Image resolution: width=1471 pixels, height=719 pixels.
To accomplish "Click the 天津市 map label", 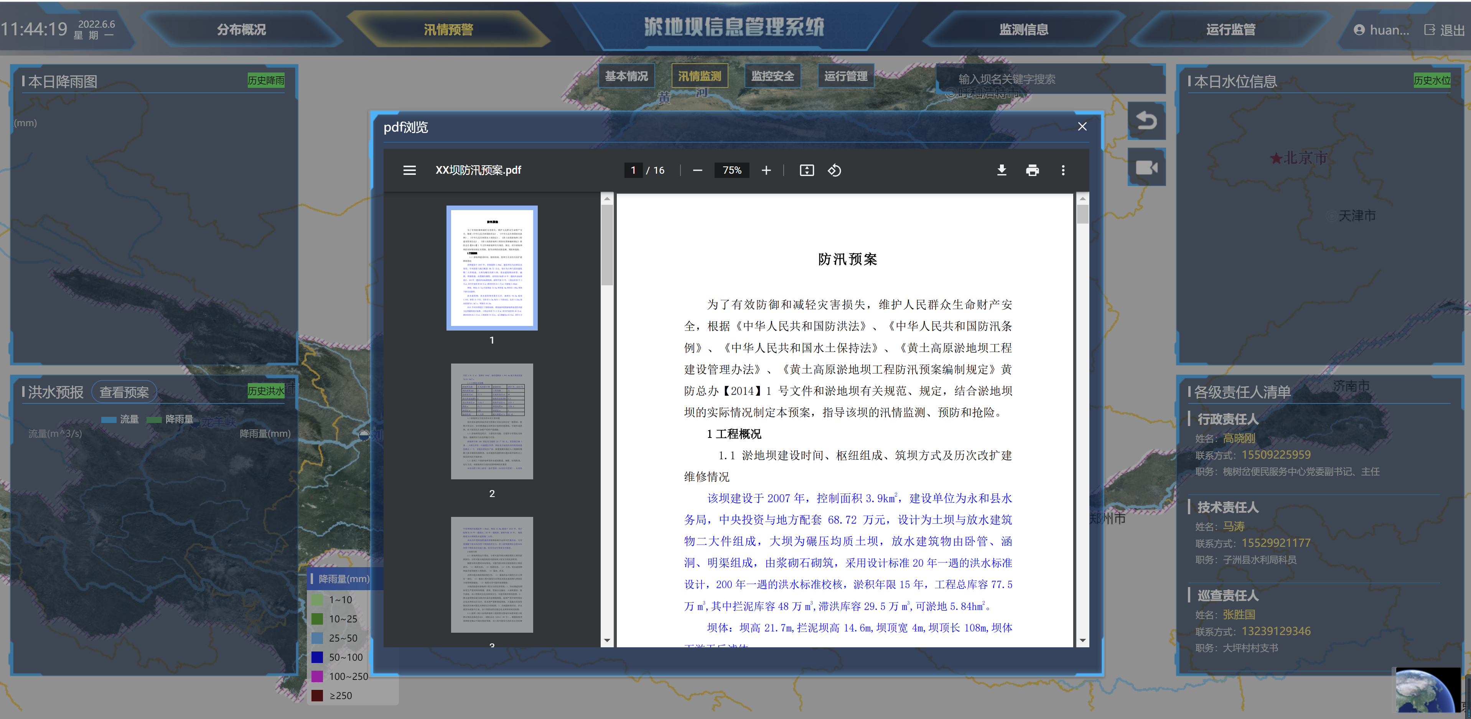I will coord(1357,216).
